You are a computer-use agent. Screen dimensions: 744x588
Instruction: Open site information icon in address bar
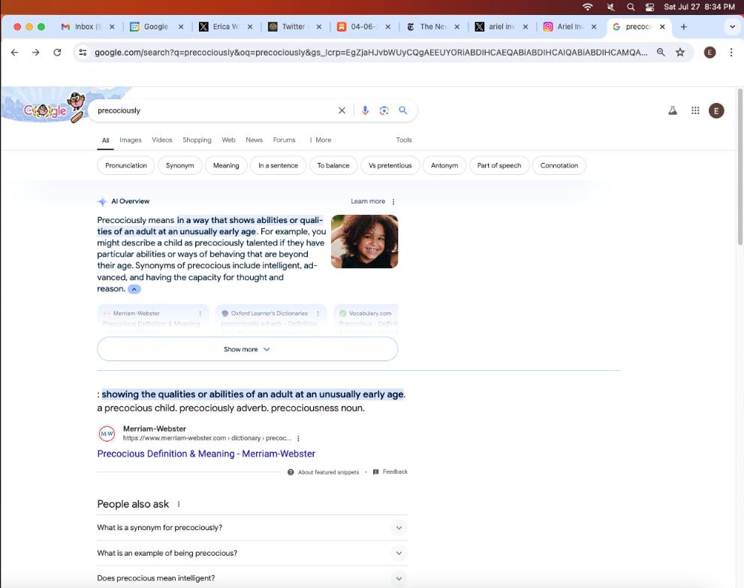pos(83,53)
